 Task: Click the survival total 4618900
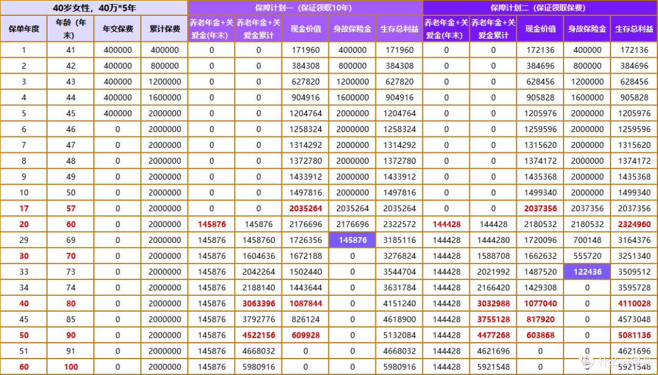click(400, 320)
